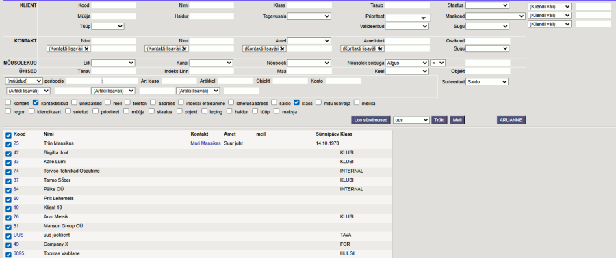Open the (müüdud) period dropdown
This screenshot has width=616, height=258.
[x=24, y=81]
